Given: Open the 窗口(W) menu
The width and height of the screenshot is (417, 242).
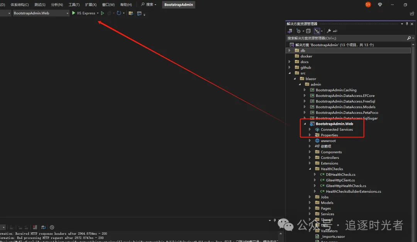Looking at the screenshot, I should click(x=108, y=5).
